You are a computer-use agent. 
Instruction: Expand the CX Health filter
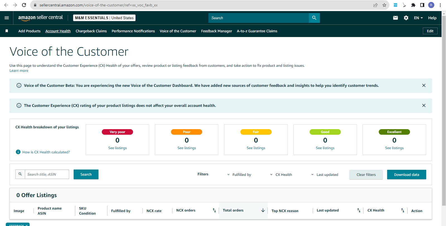point(281,175)
